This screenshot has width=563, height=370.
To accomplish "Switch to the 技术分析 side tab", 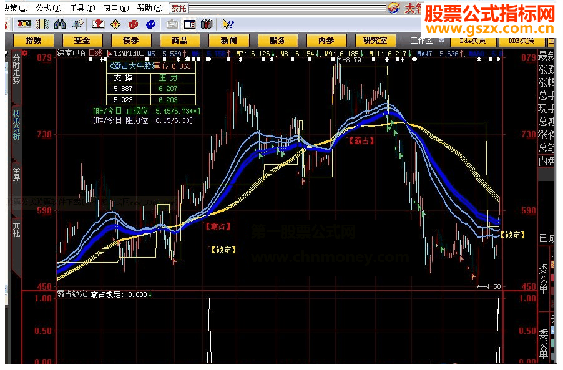I will click(x=16, y=125).
